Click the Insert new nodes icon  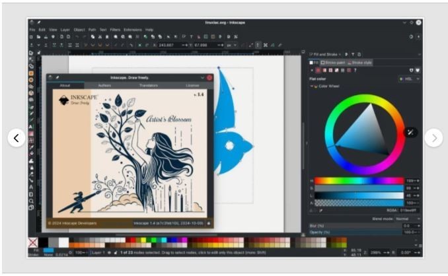point(32,45)
